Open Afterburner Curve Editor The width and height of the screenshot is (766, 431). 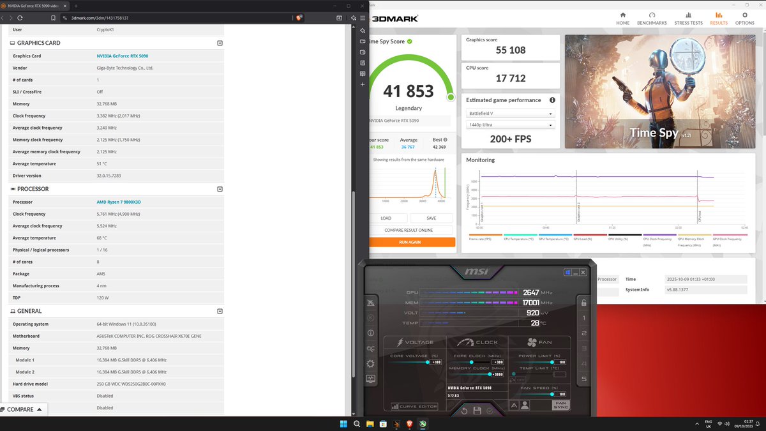point(414,406)
